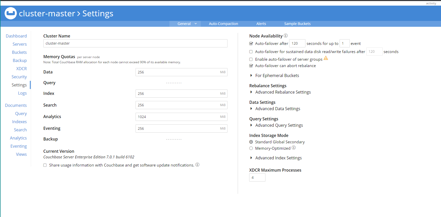The width and height of the screenshot is (441, 217).
Task: Click the server groups warning triangle icon
Action: point(326,58)
